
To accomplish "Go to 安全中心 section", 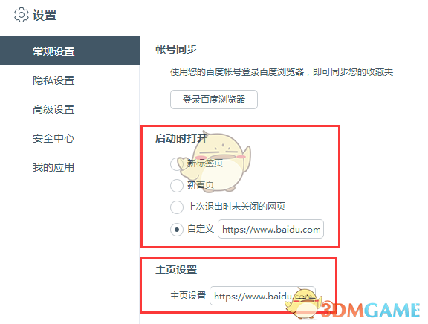I will [x=53, y=138].
